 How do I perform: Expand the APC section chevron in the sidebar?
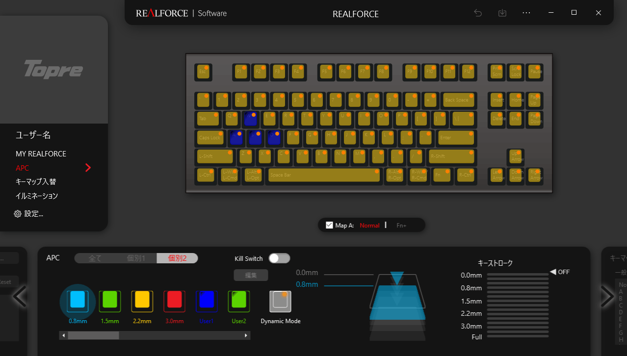(x=88, y=168)
